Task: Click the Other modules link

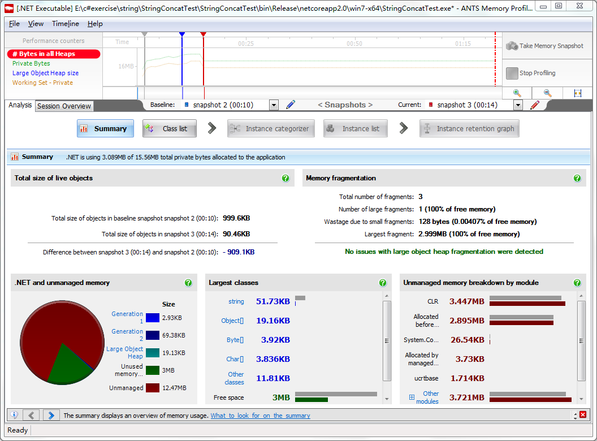Action: [x=427, y=397]
